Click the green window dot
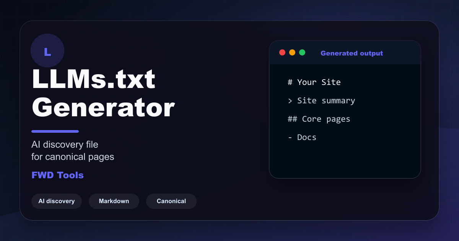The width and height of the screenshot is (459, 241). pyautogui.click(x=302, y=52)
